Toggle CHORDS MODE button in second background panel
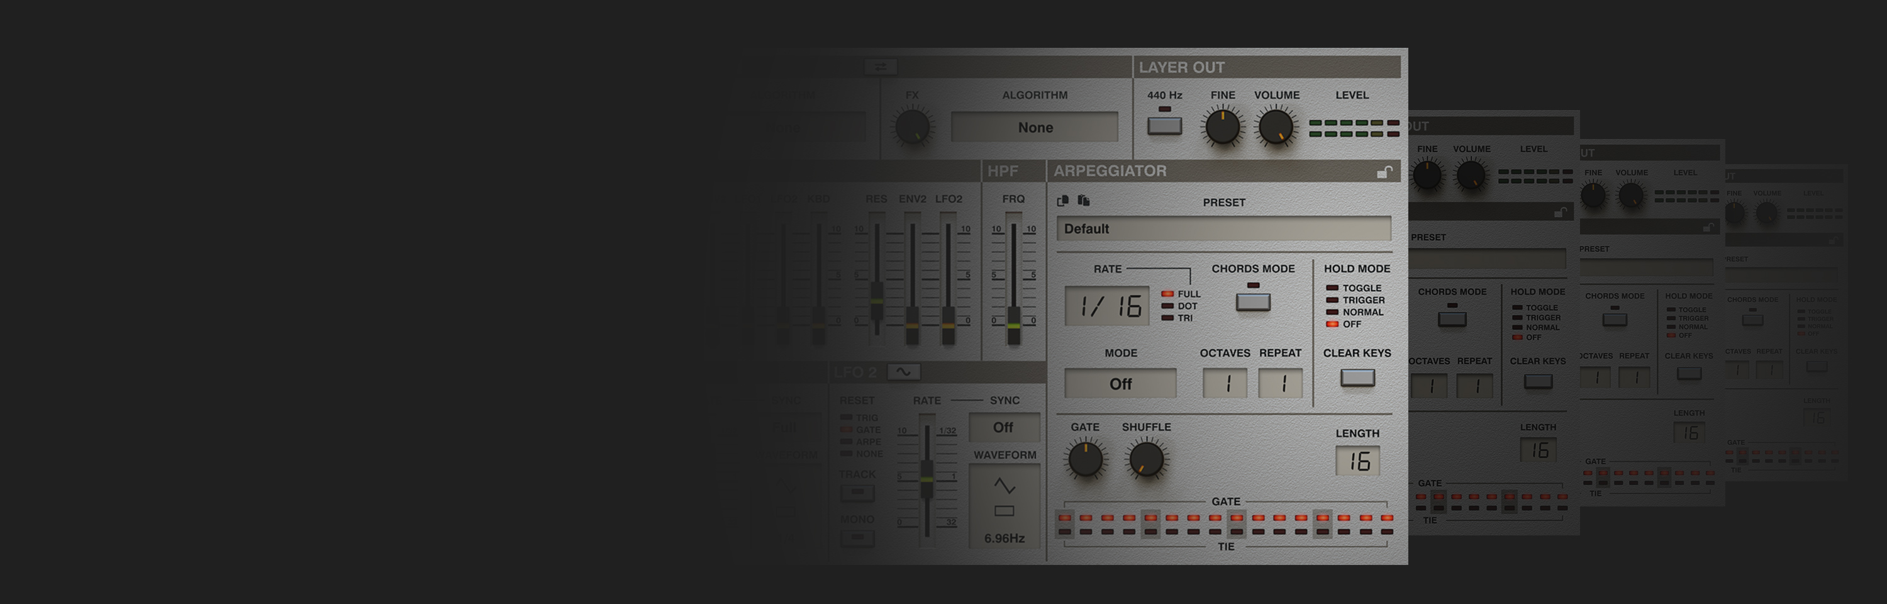The image size is (1887, 604). pos(1451,320)
